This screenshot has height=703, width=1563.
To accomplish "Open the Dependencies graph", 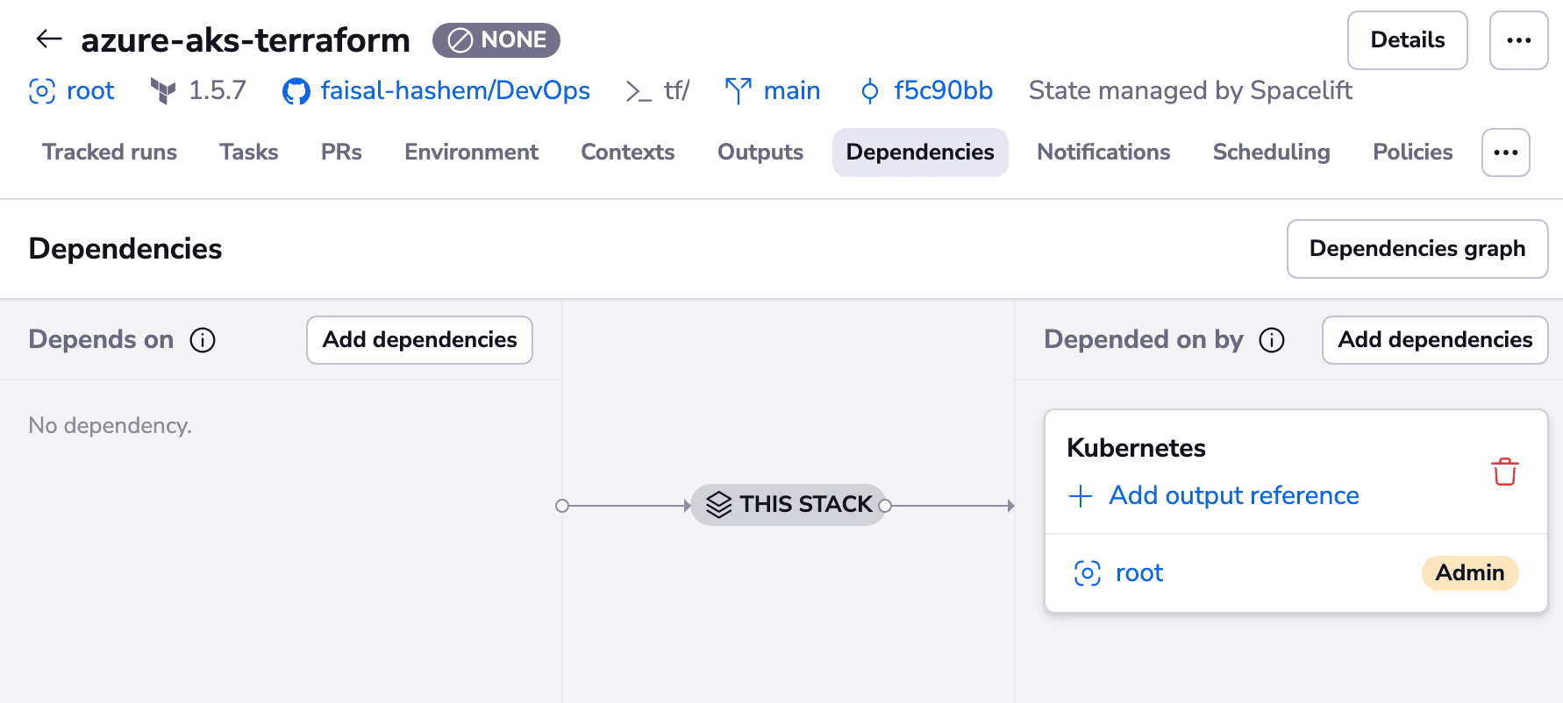I will tap(1417, 249).
